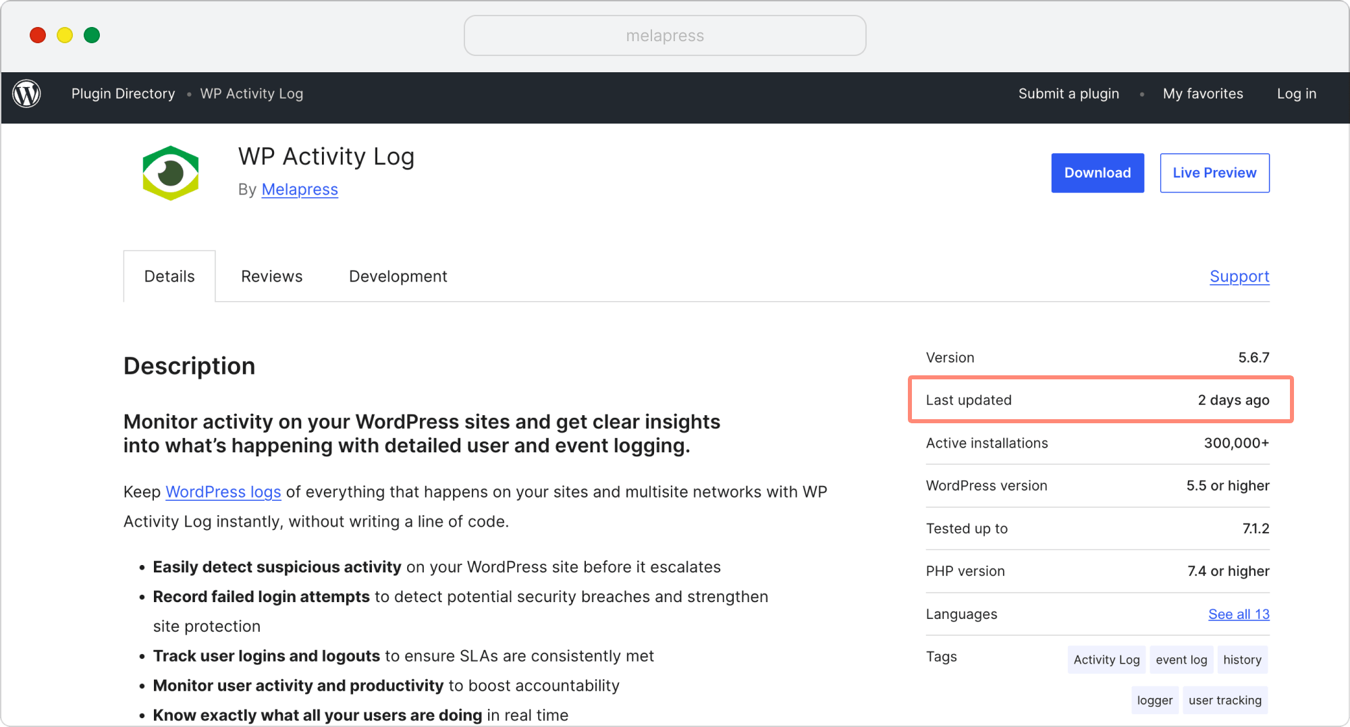Viewport: 1350px width, 727px height.
Task: Click the version value 5.6.7
Action: coord(1253,358)
